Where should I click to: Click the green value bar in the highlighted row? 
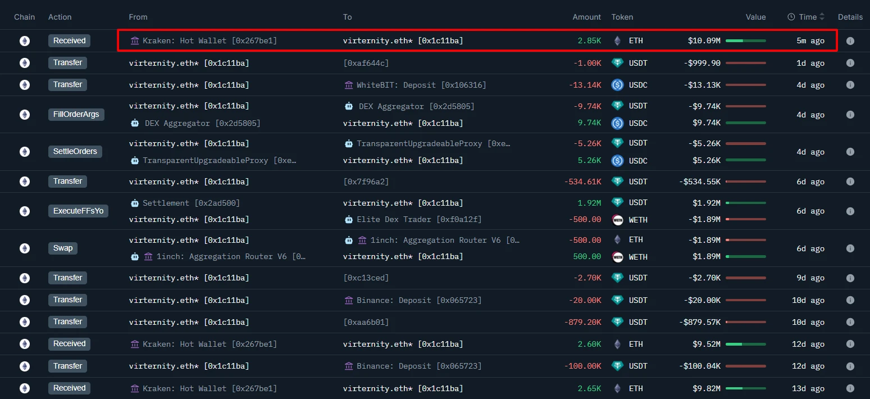[745, 40]
